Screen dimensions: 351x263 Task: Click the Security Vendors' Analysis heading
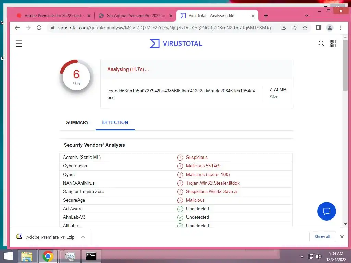95,145
